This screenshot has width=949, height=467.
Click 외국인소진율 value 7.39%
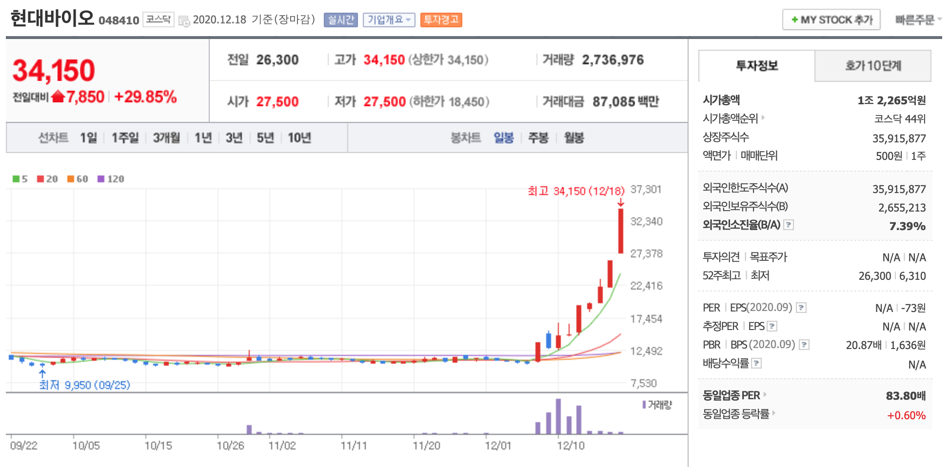click(907, 226)
